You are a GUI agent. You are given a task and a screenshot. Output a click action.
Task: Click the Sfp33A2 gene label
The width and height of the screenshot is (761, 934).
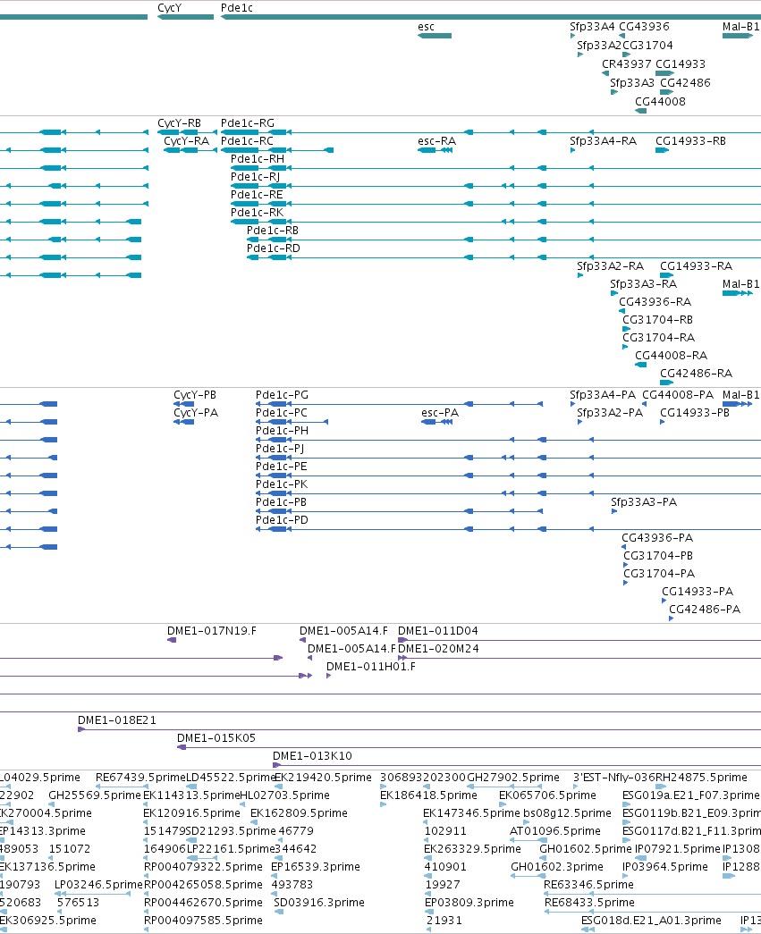coord(599,45)
